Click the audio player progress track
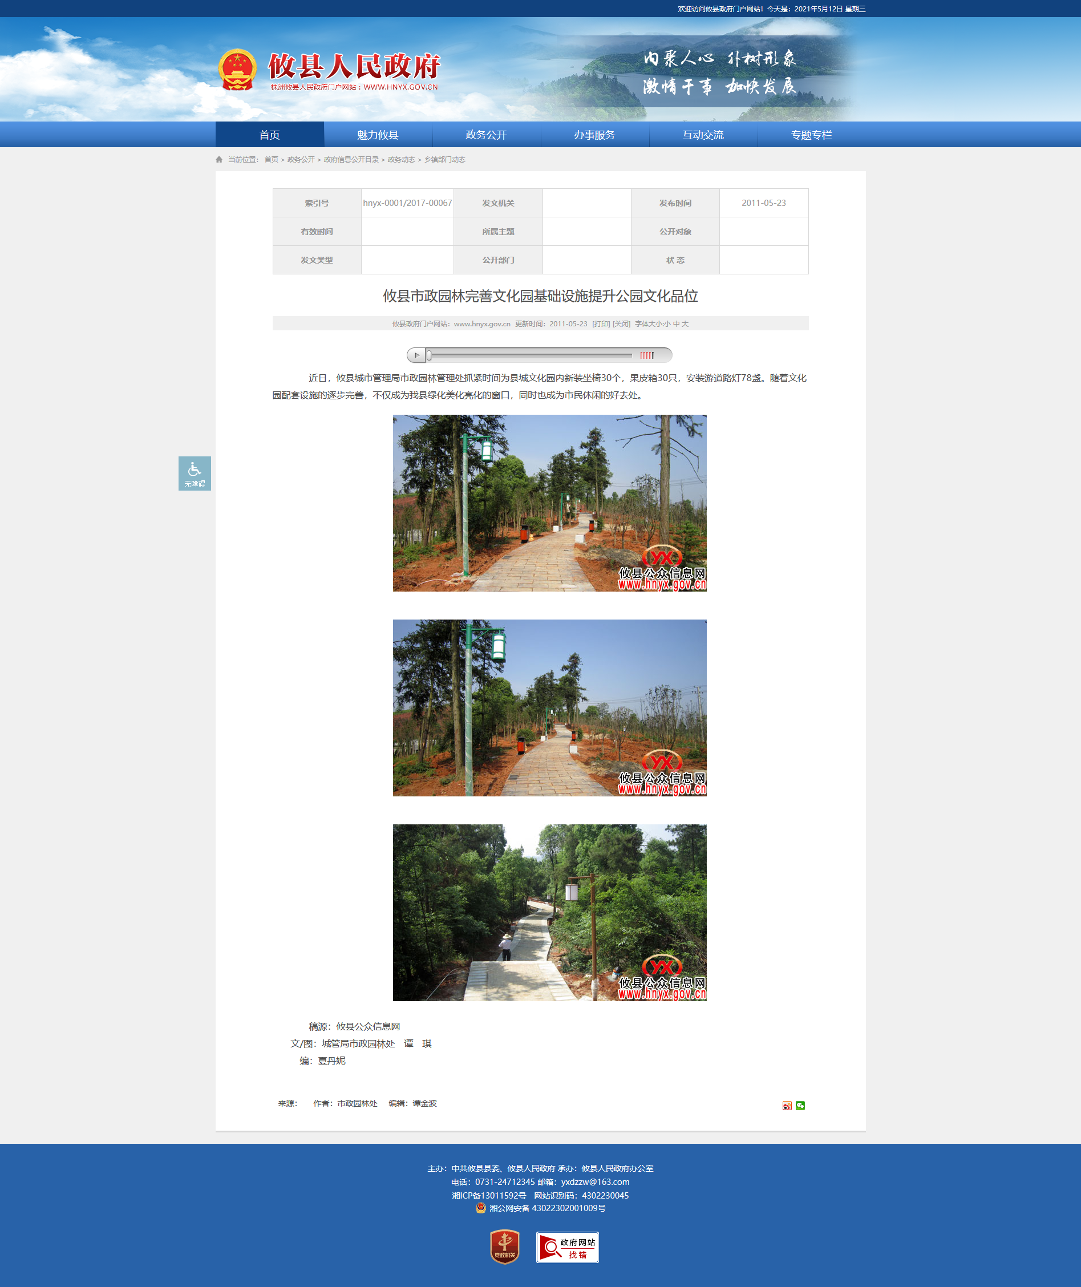 [x=530, y=355]
